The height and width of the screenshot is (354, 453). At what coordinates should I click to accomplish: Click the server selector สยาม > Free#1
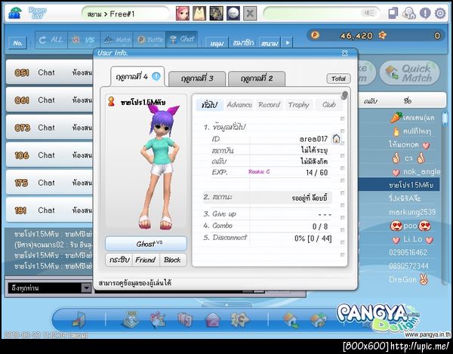coord(125,14)
